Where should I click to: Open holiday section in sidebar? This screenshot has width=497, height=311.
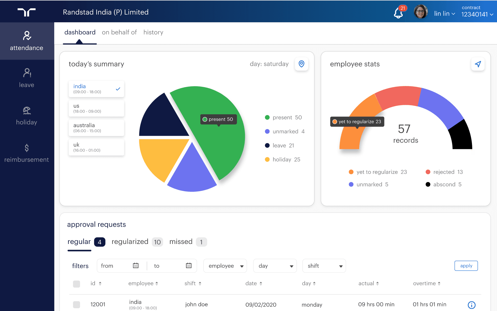[x=27, y=116]
